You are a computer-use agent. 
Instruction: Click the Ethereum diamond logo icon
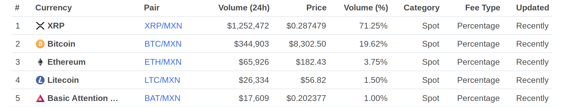40,62
